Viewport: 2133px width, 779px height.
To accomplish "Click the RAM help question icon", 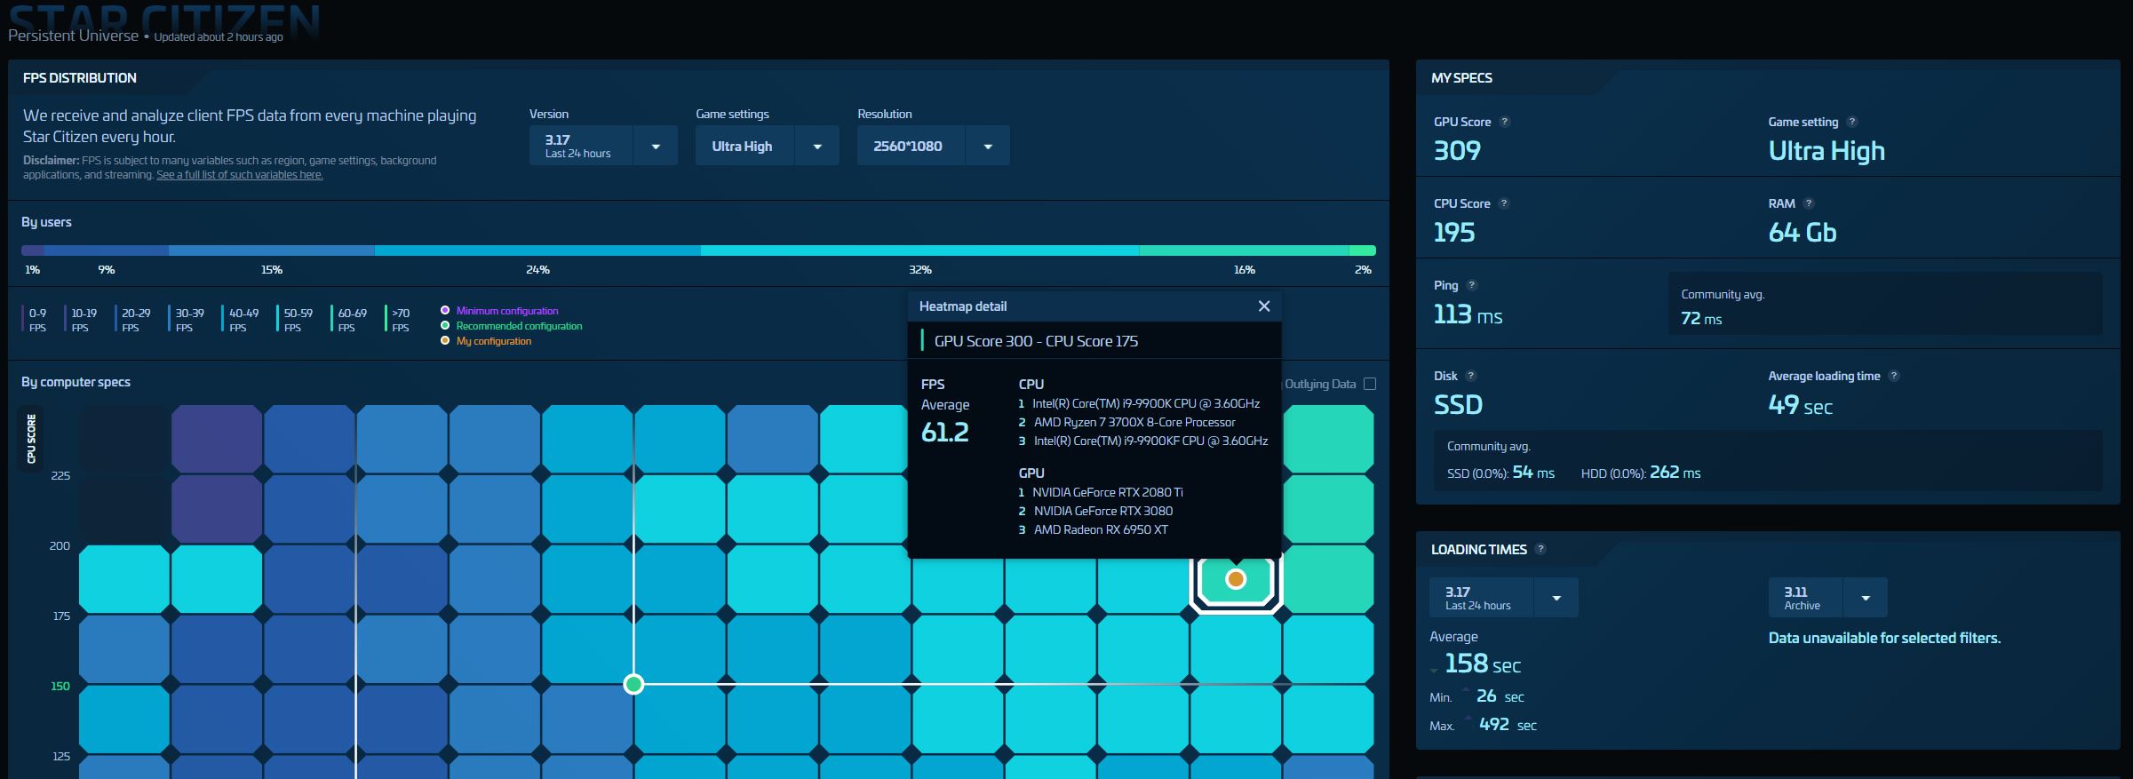I will [x=1808, y=203].
